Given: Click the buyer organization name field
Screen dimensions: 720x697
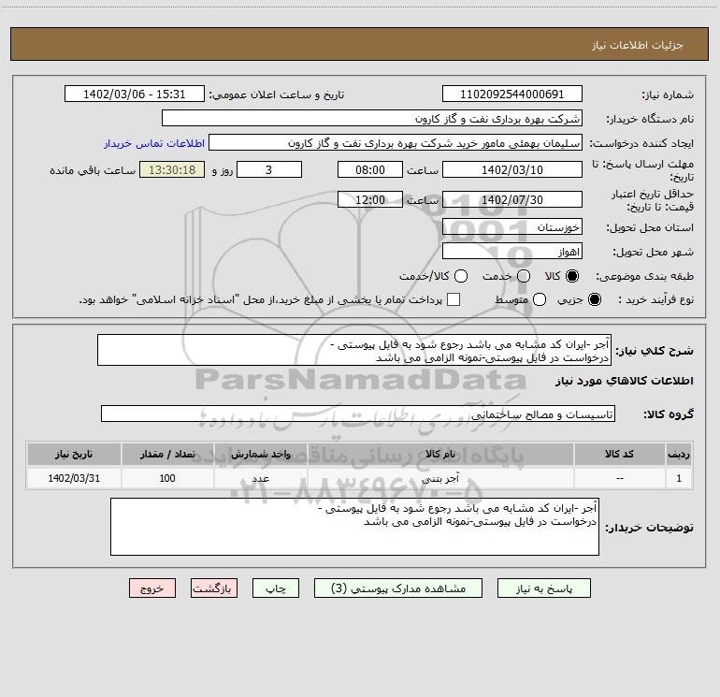Looking at the screenshot, I should (372, 119).
